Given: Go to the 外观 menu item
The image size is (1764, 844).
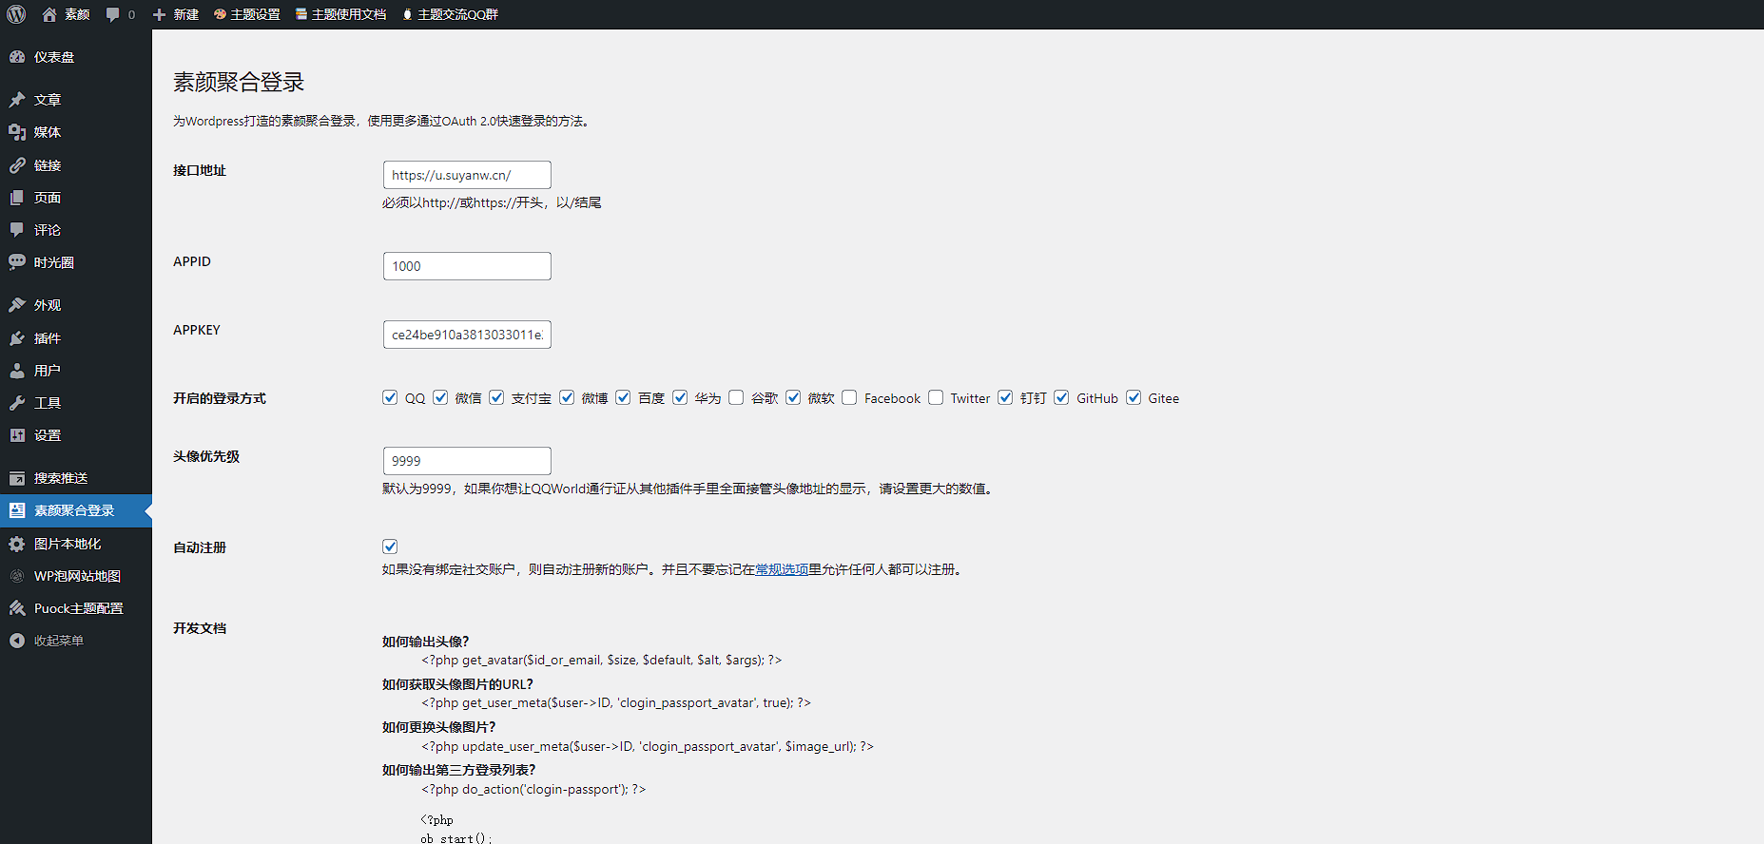Looking at the screenshot, I should 48,305.
